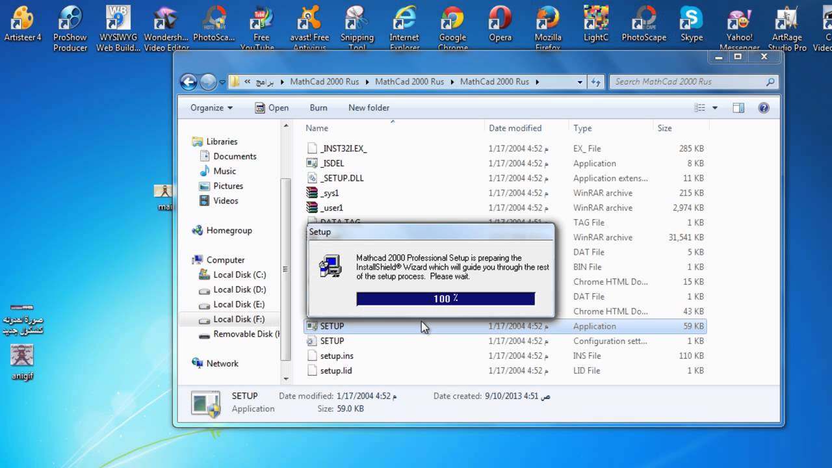The width and height of the screenshot is (832, 468).
Task: Select the _INST32I.EX_ file
Action: (343, 149)
